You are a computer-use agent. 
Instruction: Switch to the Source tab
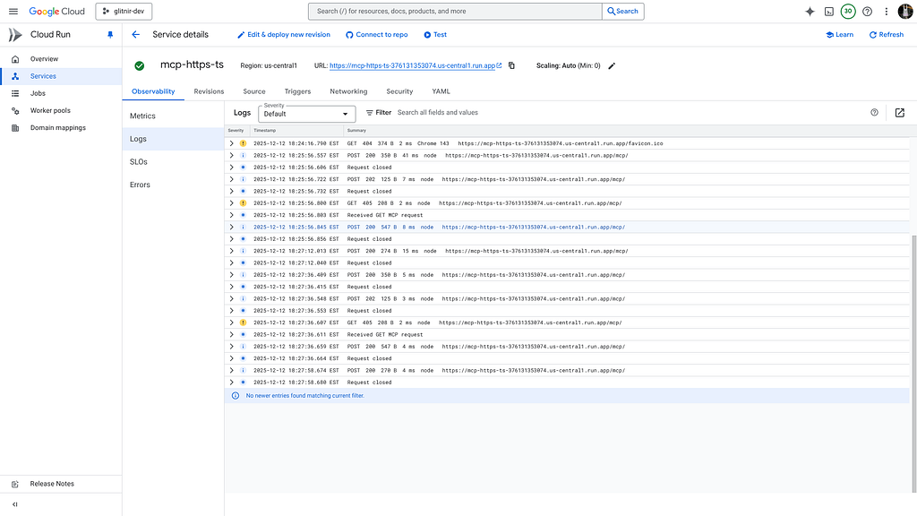coord(253,91)
